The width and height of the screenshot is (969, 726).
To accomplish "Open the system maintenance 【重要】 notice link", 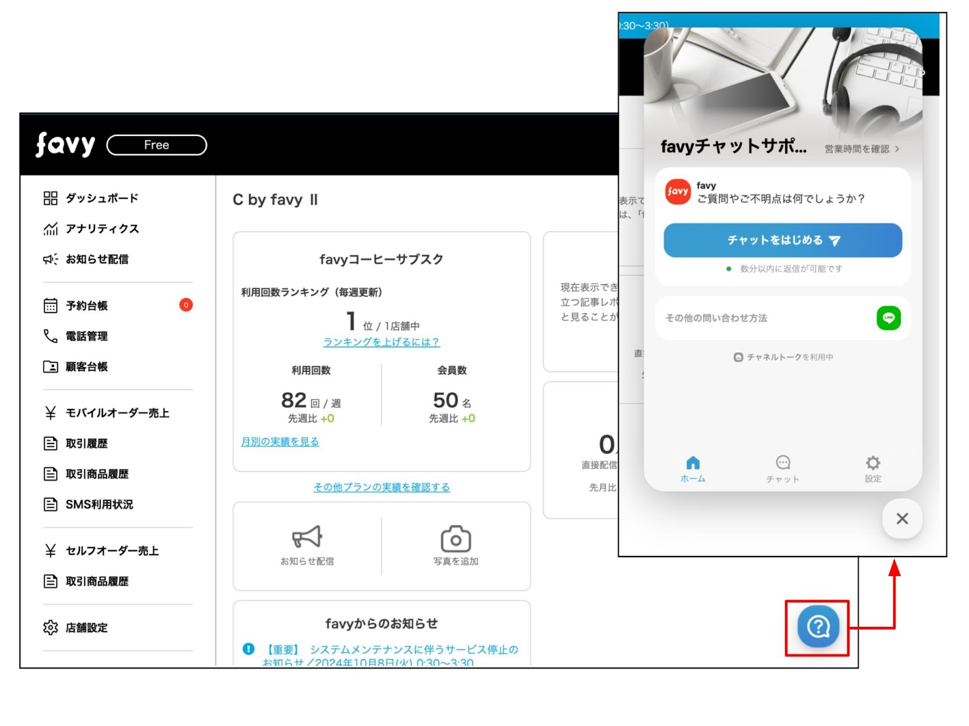I will pos(390,656).
